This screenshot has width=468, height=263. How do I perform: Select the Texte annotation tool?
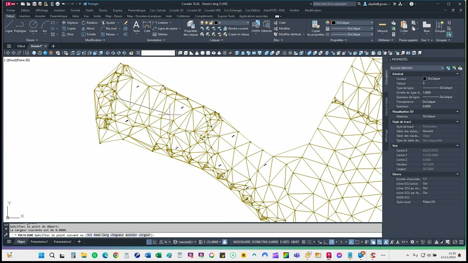[x=136, y=27]
